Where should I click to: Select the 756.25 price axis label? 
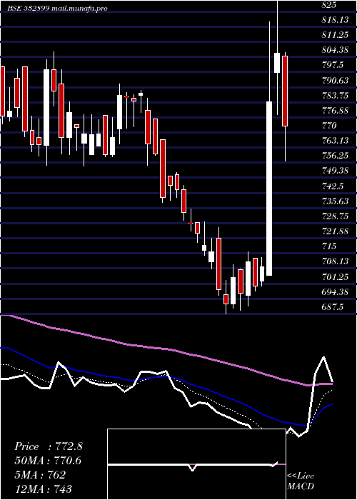pyautogui.click(x=335, y=156)
